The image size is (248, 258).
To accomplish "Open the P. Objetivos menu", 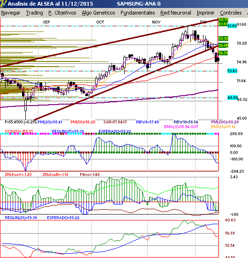I will [x=62, y=13].
